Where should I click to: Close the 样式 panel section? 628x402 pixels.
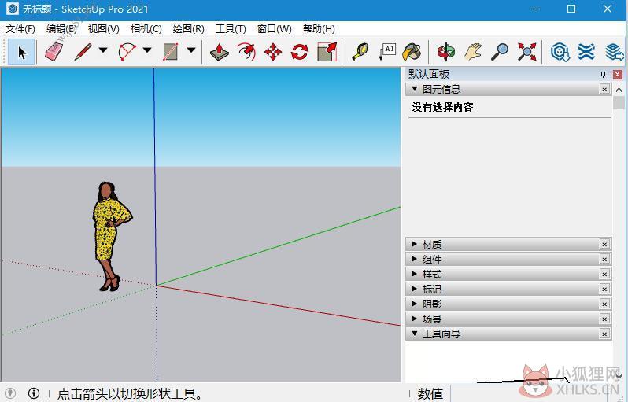click(604, 274)
